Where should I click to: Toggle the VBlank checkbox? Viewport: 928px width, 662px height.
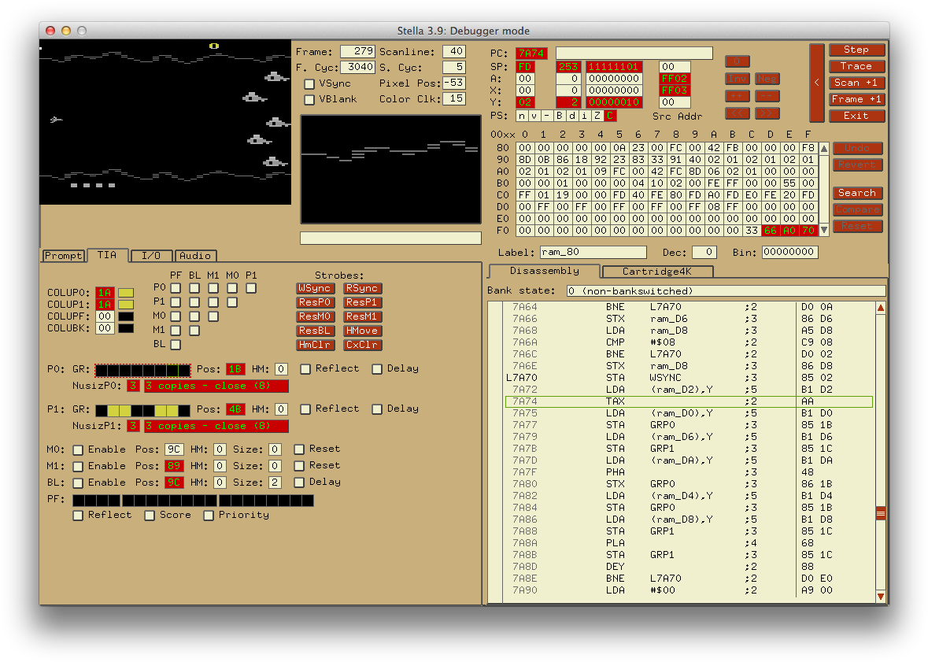[x=309, y=99]
